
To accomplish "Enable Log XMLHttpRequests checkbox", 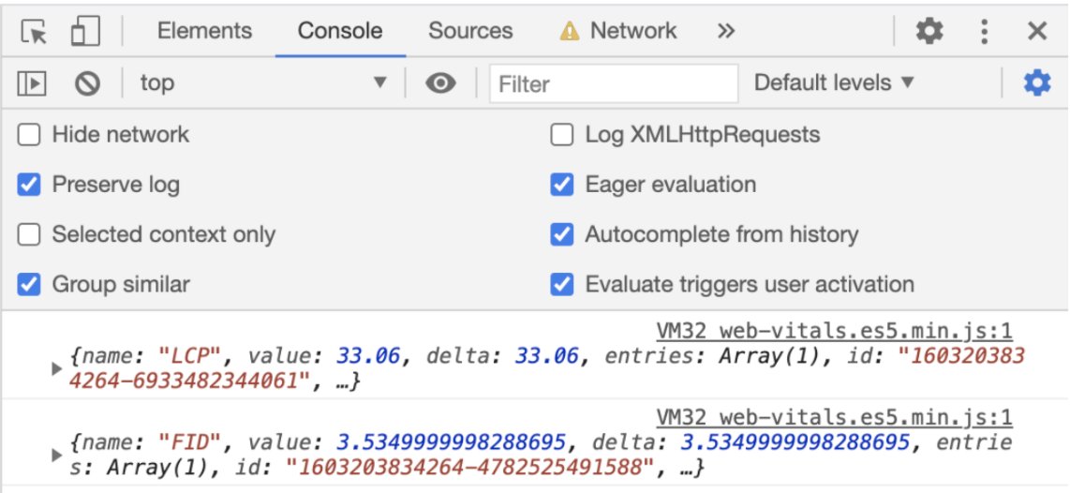I will click(x=562, y=135).
